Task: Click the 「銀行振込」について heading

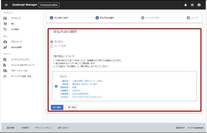Action: (63, 56)
